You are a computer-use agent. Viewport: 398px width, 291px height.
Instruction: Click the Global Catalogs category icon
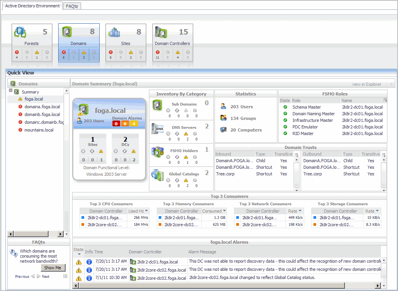pyautogui.click(x=157, y=175)
